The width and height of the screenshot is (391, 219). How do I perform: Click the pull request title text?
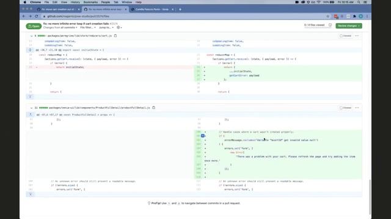[x=76, y=24]
